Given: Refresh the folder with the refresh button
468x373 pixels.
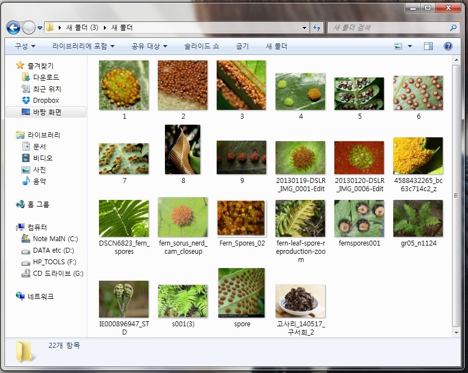Looking at the screenshot, I should click(x=317, y=27).
